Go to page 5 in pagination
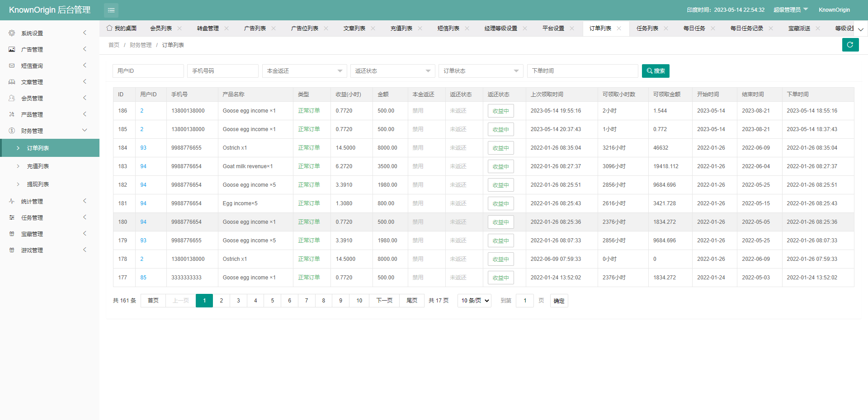 272,301
